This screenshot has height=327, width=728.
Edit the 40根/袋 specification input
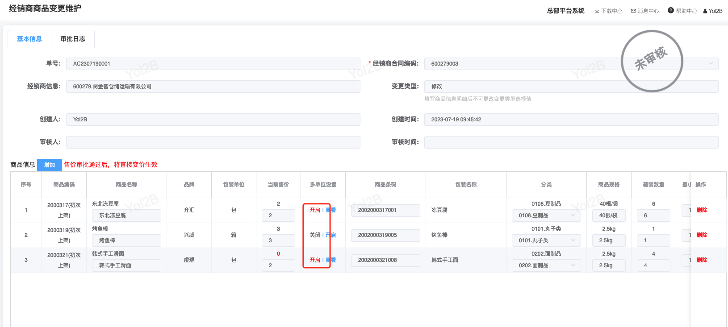pyautogui.click(x=609, y=215)
